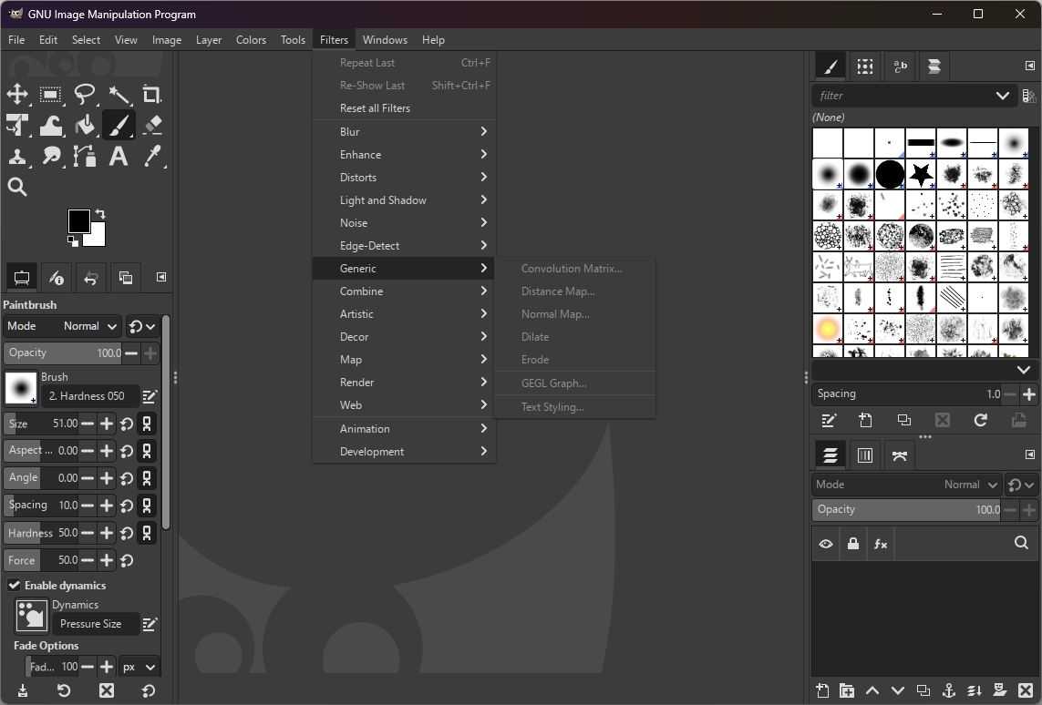The image size is (1042, 705).
Task: Click the Anchor Layer icon
Action: (948, 690)
